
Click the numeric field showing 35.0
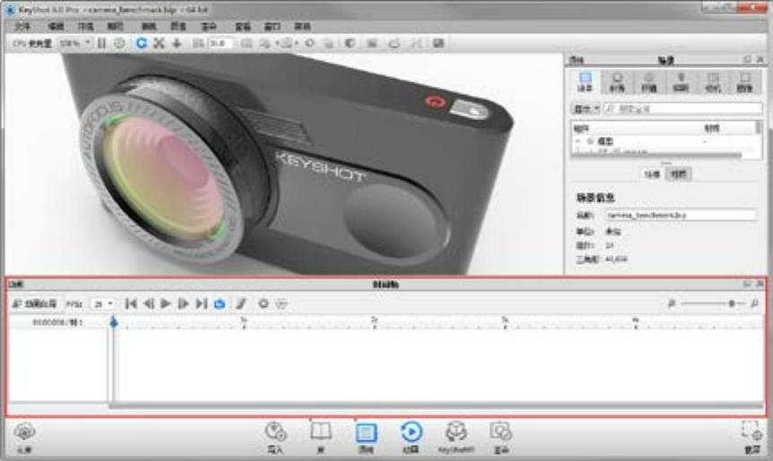(220, 43)
